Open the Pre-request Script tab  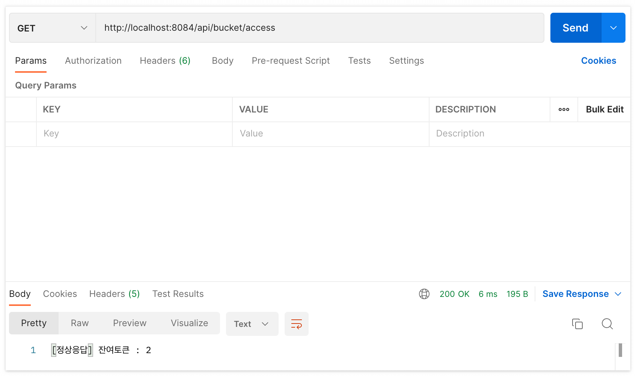pyautogui.click(x=291, y=61)
